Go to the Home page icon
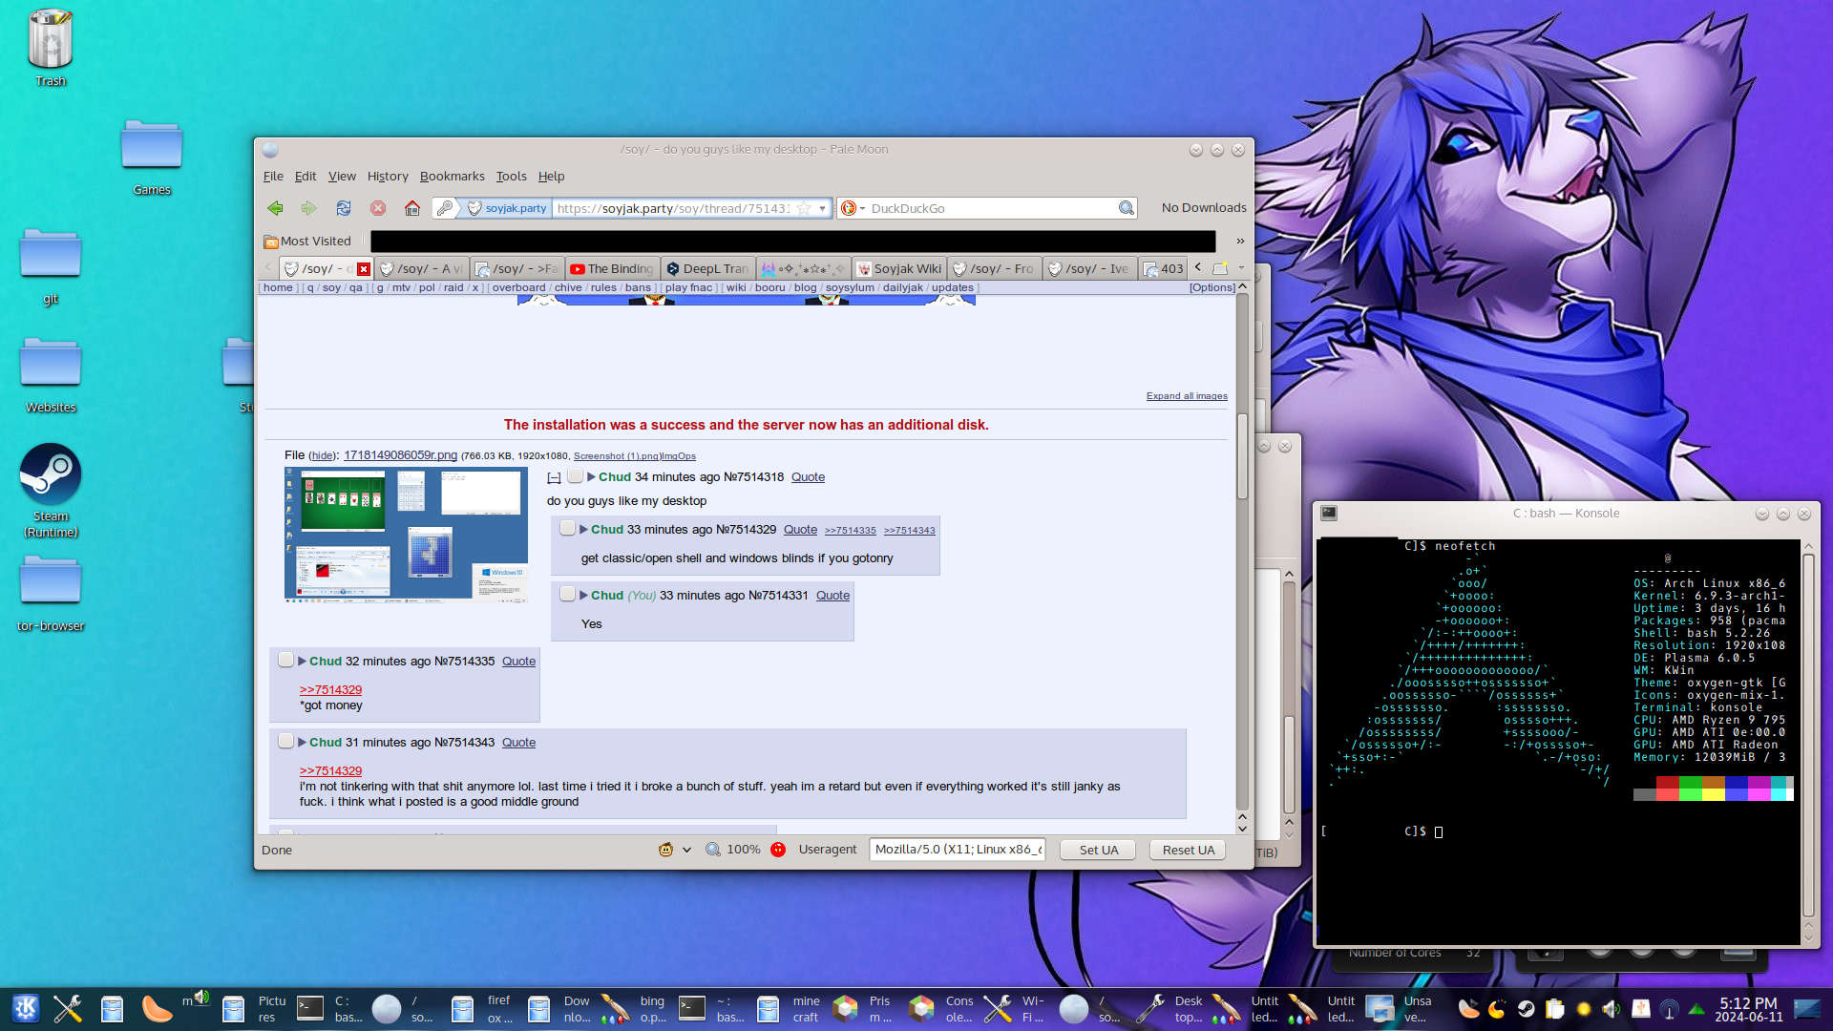 [412, 208]
